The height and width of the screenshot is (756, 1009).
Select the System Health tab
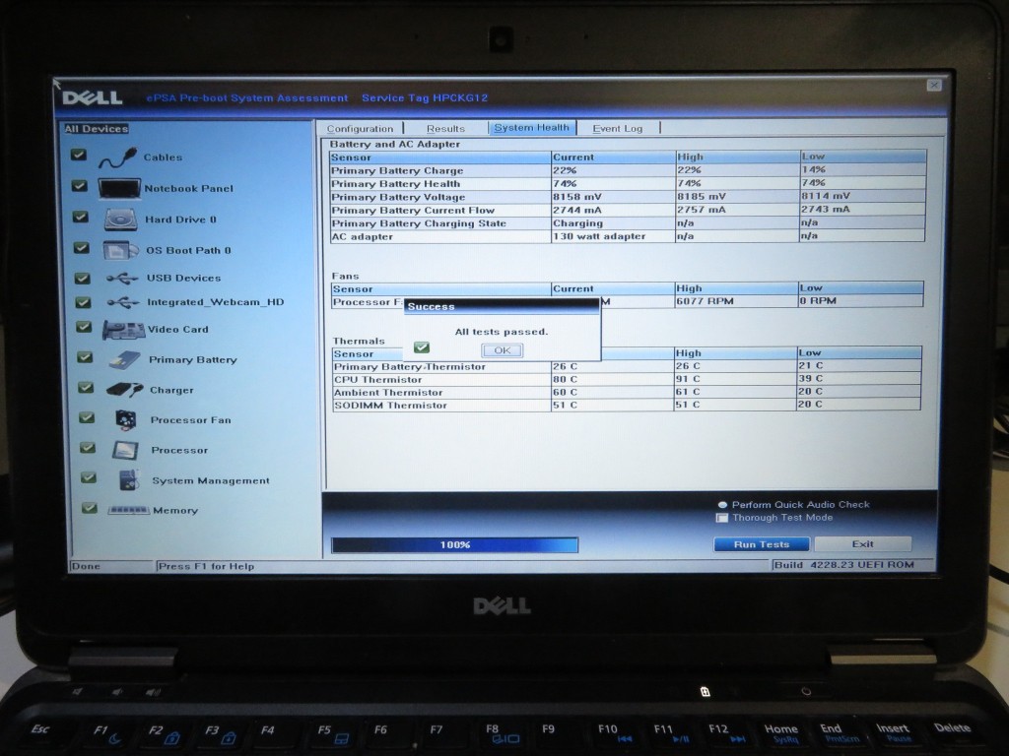click(532, 128)
